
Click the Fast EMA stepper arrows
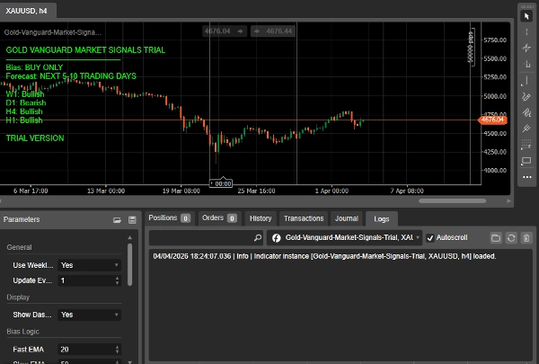117,350
